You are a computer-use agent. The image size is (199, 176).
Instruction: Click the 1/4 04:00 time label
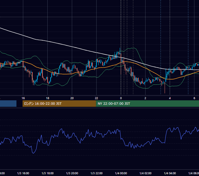click(x=170, y=173)
